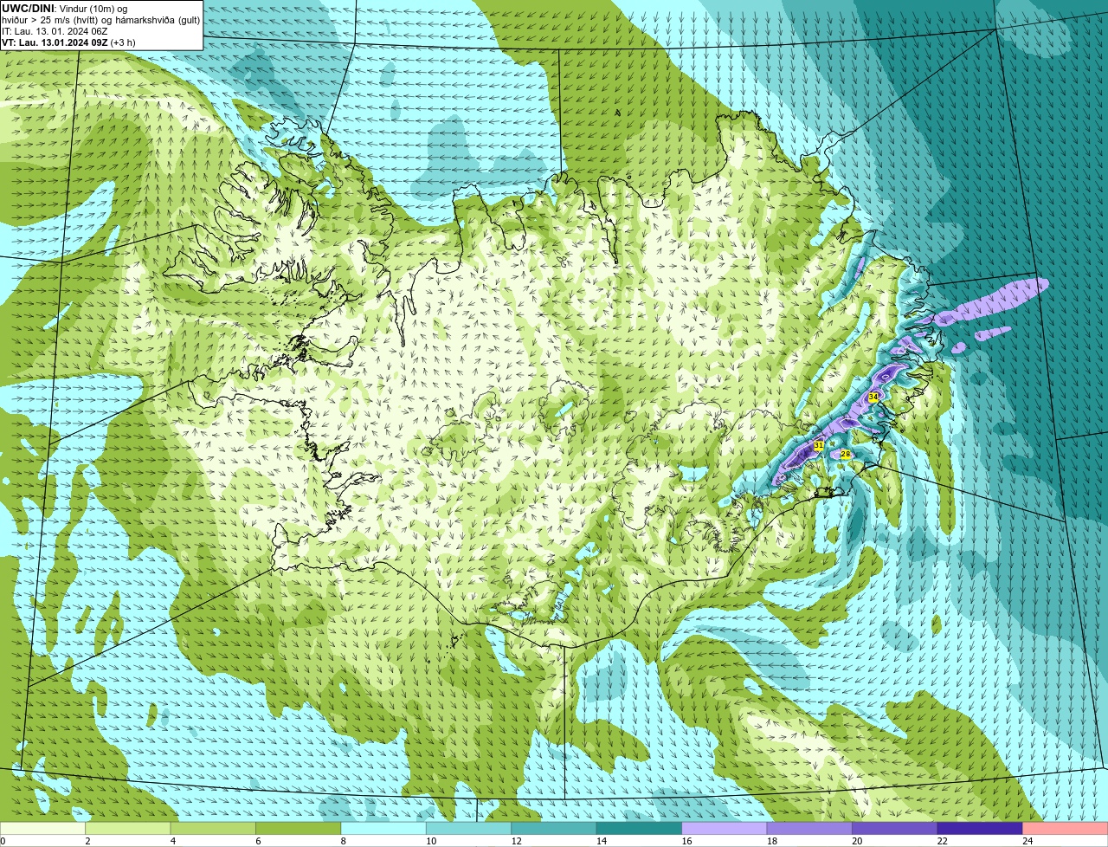Viewport: 1108px width, 847px height.
Task: Click the 'VT: Lau. 13.01.2024 09Z (+3 h)' line
Action: click(68, 42)
